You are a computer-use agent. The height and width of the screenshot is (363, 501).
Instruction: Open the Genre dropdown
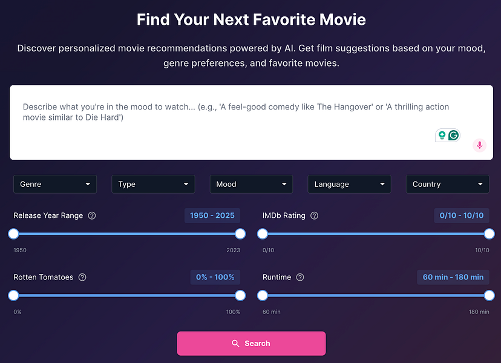(x=55, y=184)
